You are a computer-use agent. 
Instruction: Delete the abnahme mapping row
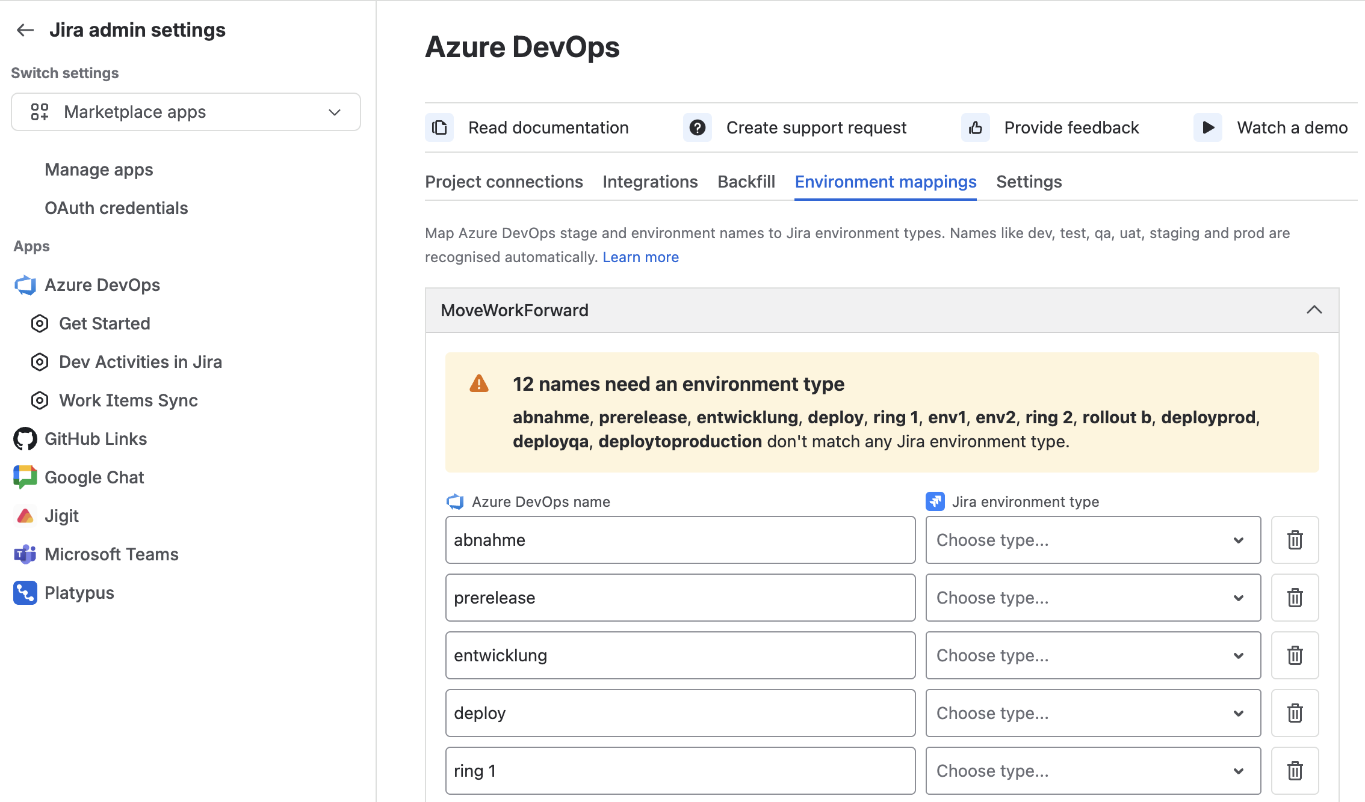[1295, 540]
